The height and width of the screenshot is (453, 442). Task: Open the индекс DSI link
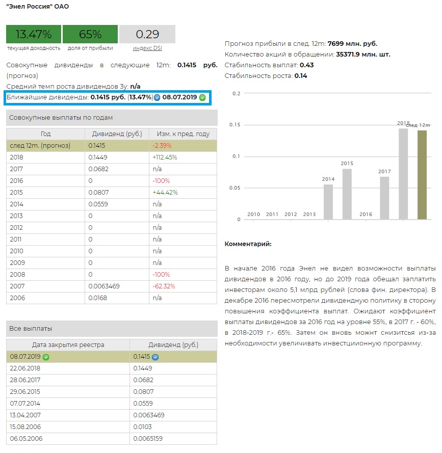[x=147, y=48]
